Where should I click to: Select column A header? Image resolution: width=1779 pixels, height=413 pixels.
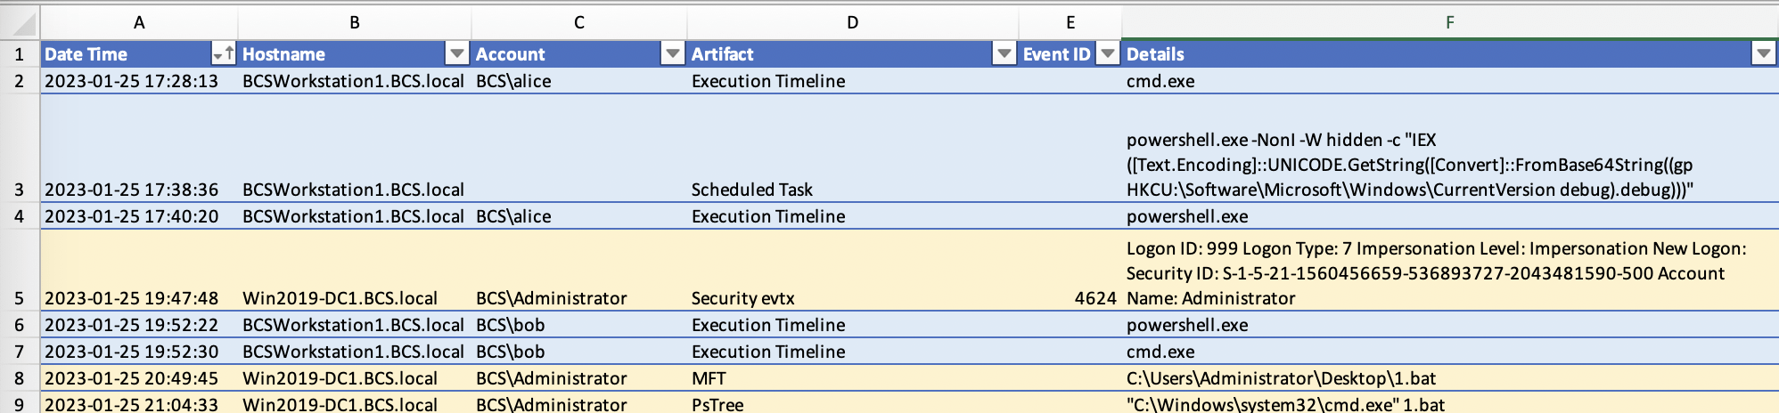[x=139, y=22]
